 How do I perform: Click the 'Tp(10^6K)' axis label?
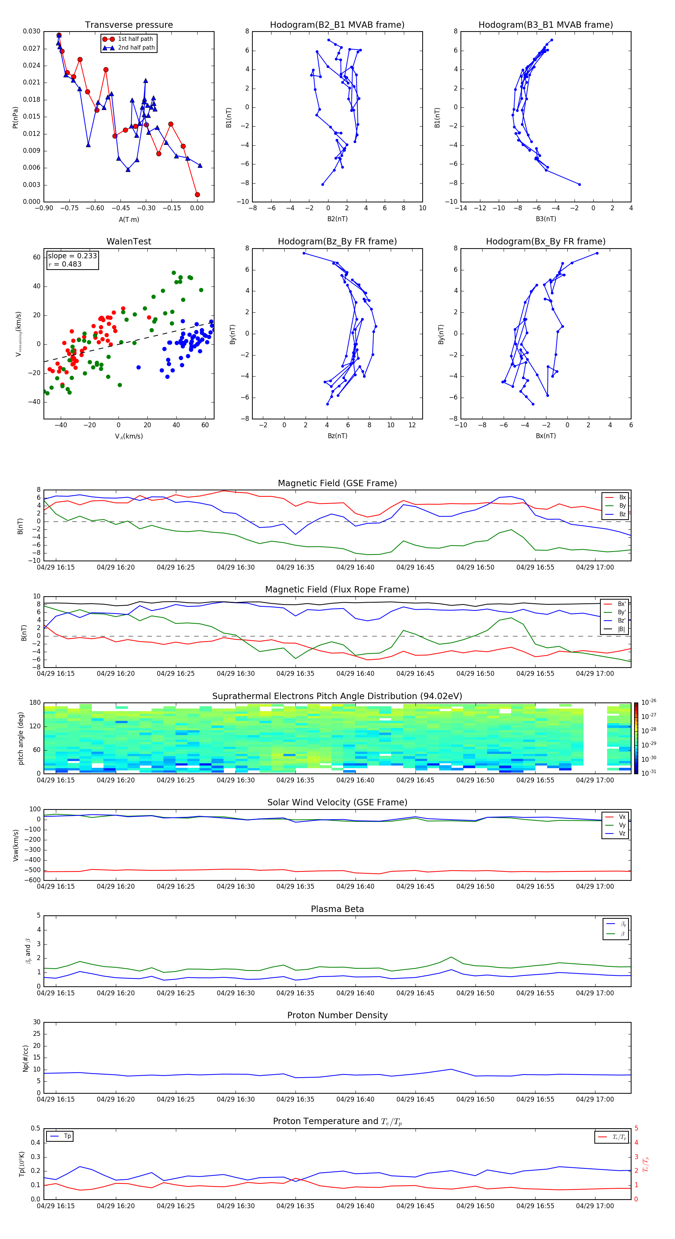click(22, 1164)
